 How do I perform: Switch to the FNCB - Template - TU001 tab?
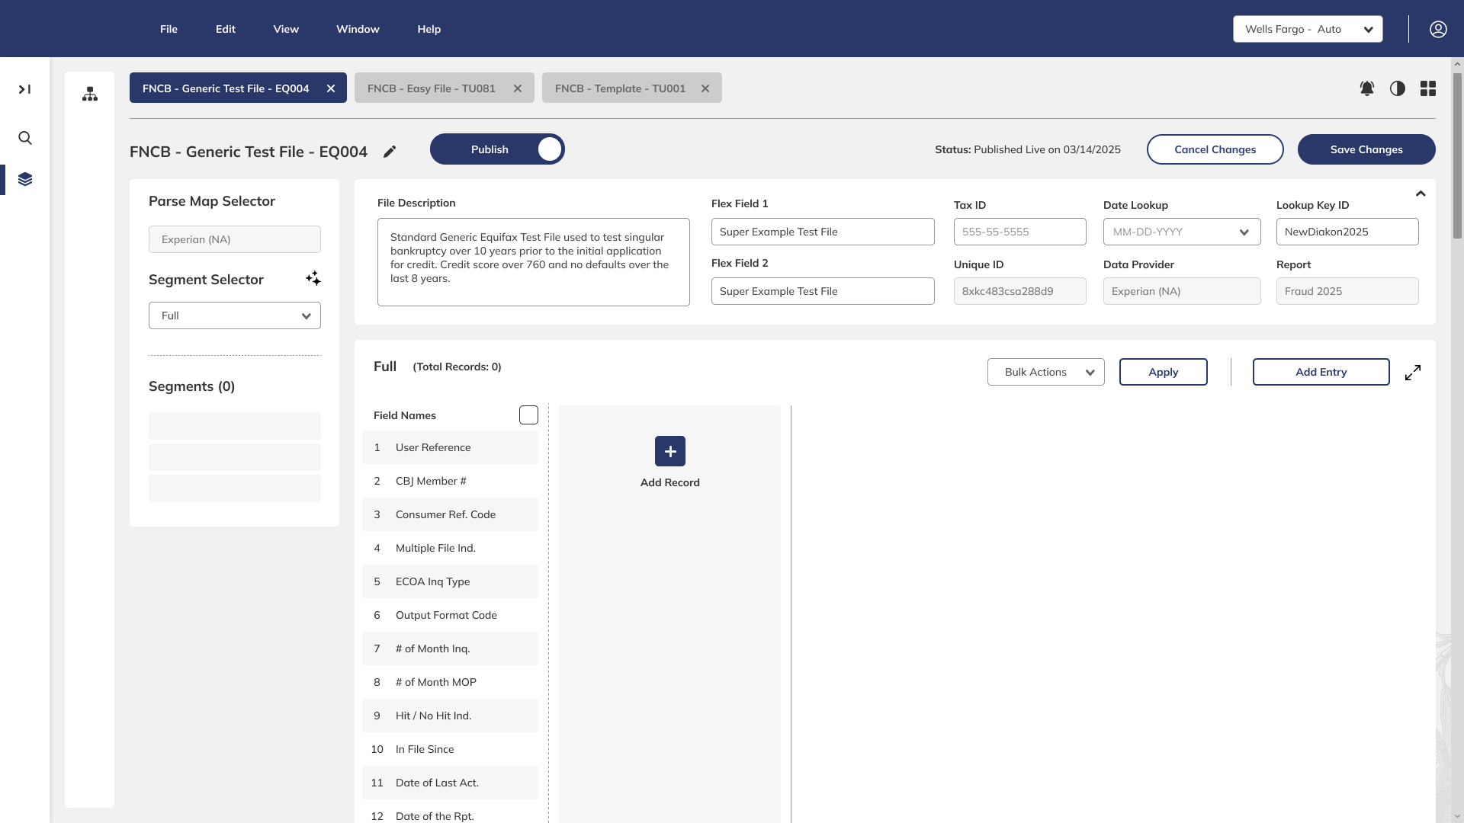pyautogui.click(x=619, y=88)
